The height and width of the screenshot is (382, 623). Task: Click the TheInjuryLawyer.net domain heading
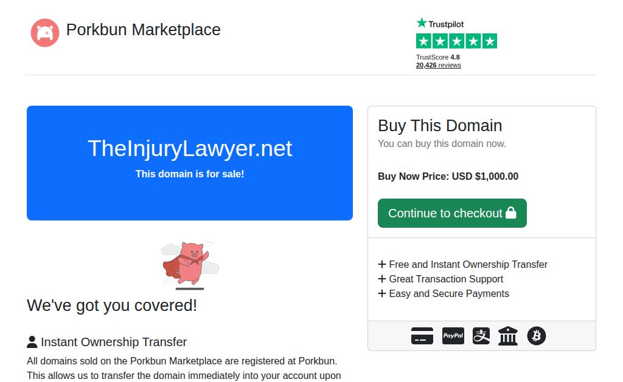point(190,148)
